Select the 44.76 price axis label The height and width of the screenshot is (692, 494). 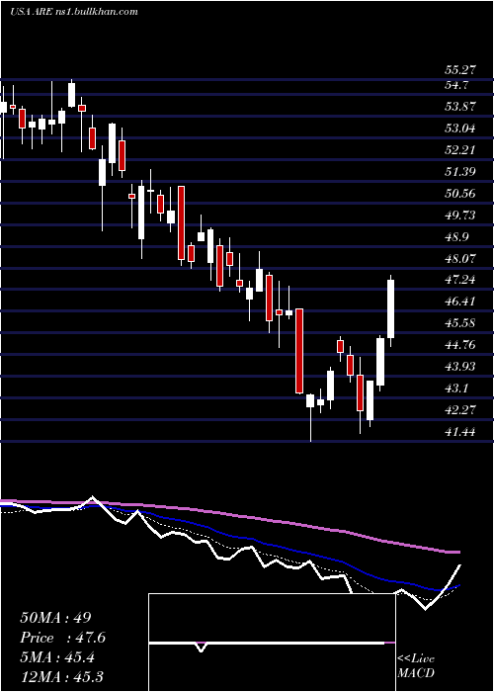460,345
